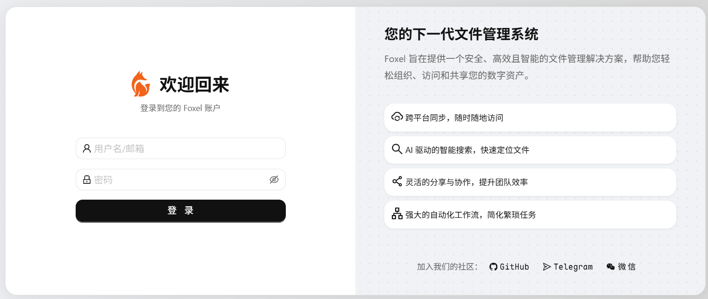Click the user icon in username field
The width and height of the screenshot is (708, 299).
tap(86, 148)
